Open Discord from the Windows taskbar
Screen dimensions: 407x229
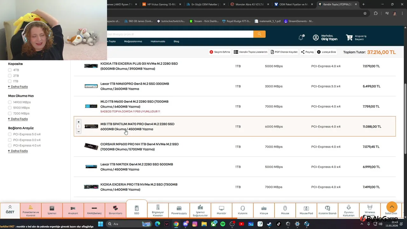[x=186, y=224]
